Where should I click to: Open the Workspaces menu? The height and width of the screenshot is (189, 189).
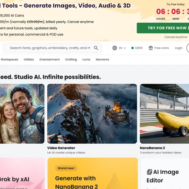click(x=9, y=60)
